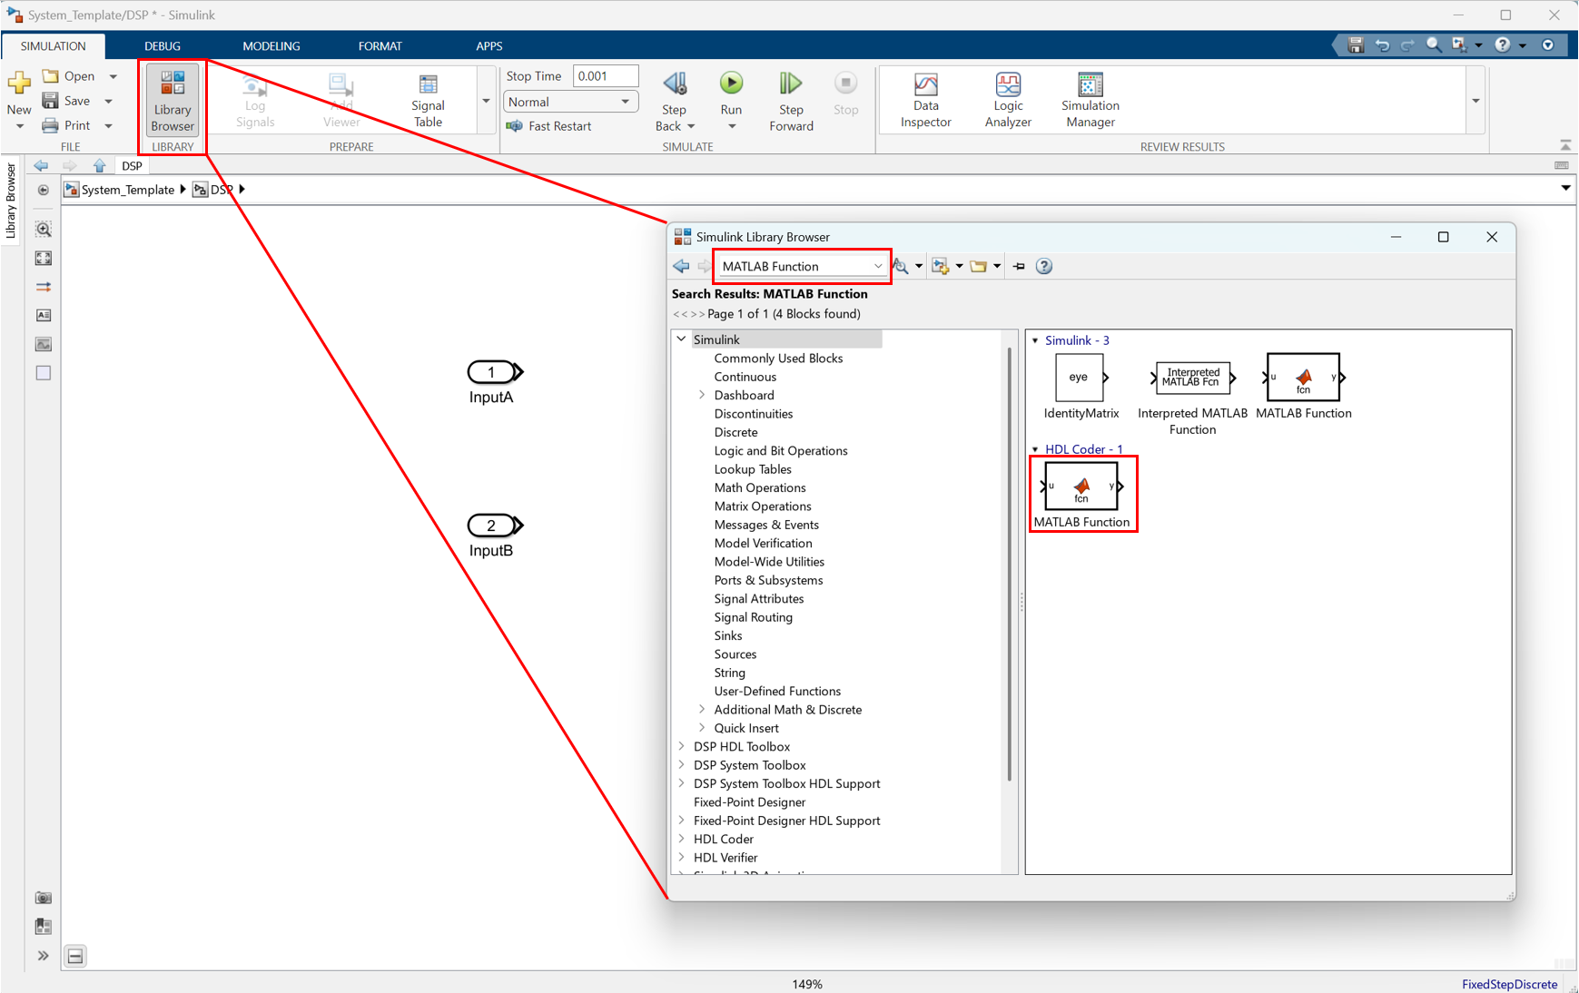Click the Stop Time input field

[605, 75]
